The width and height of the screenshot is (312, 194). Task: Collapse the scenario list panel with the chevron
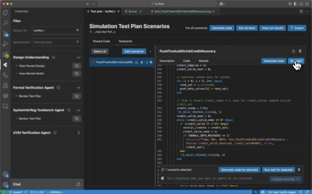(x=150, y=51)
